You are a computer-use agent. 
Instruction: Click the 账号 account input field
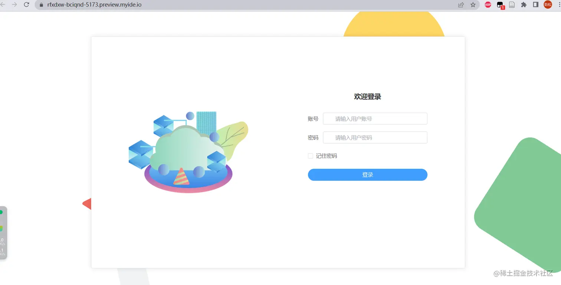click(x=375, y=118)
